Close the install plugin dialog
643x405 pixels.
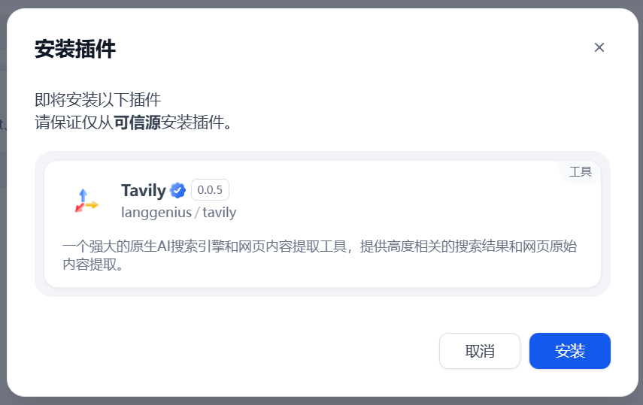pos(599,48)
